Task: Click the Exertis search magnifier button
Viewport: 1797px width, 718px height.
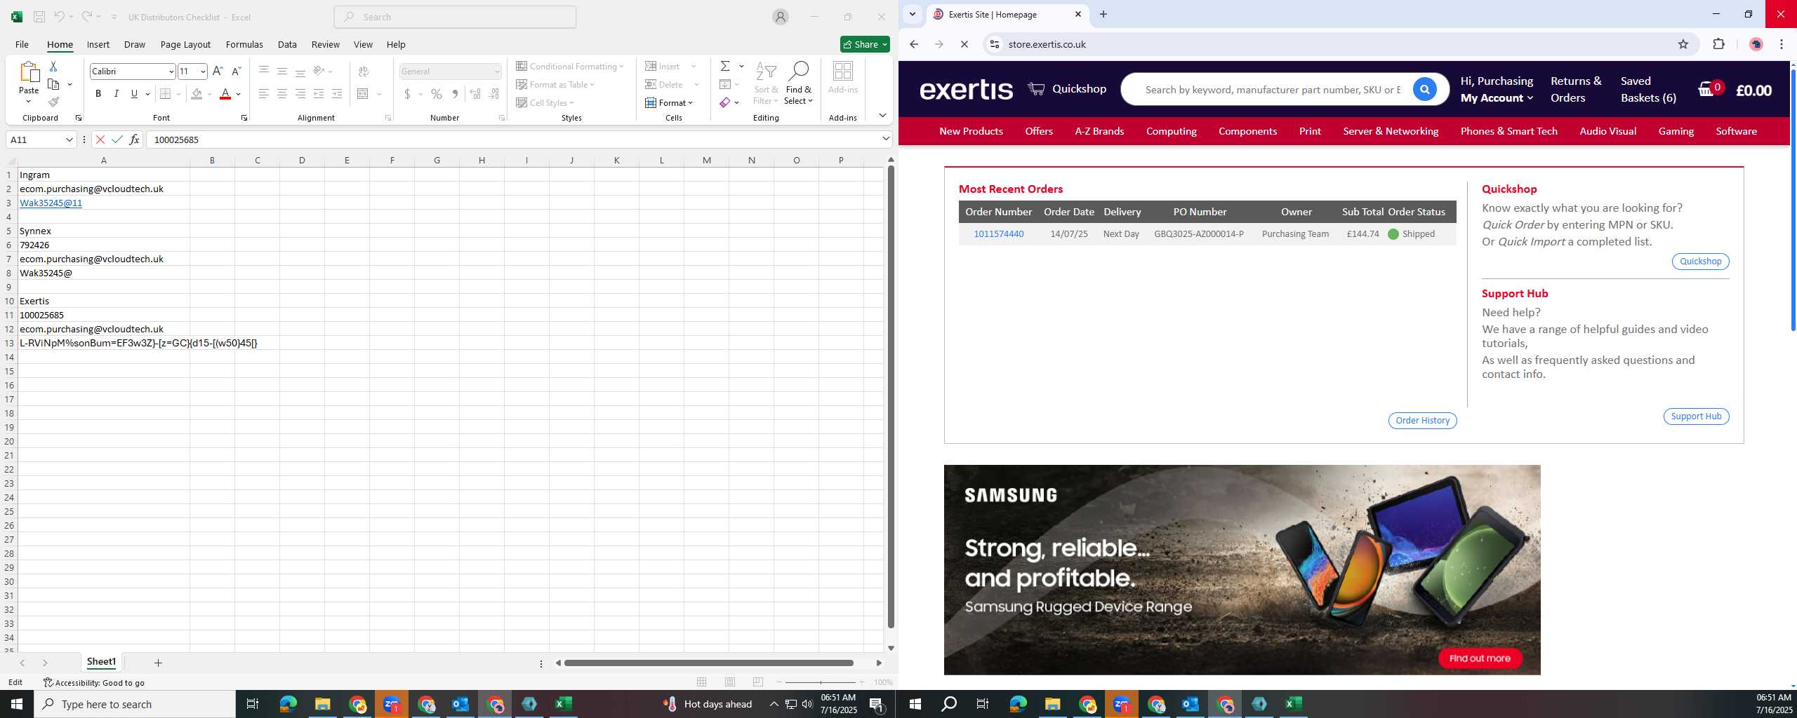Action: click(x=1424, y=90)
